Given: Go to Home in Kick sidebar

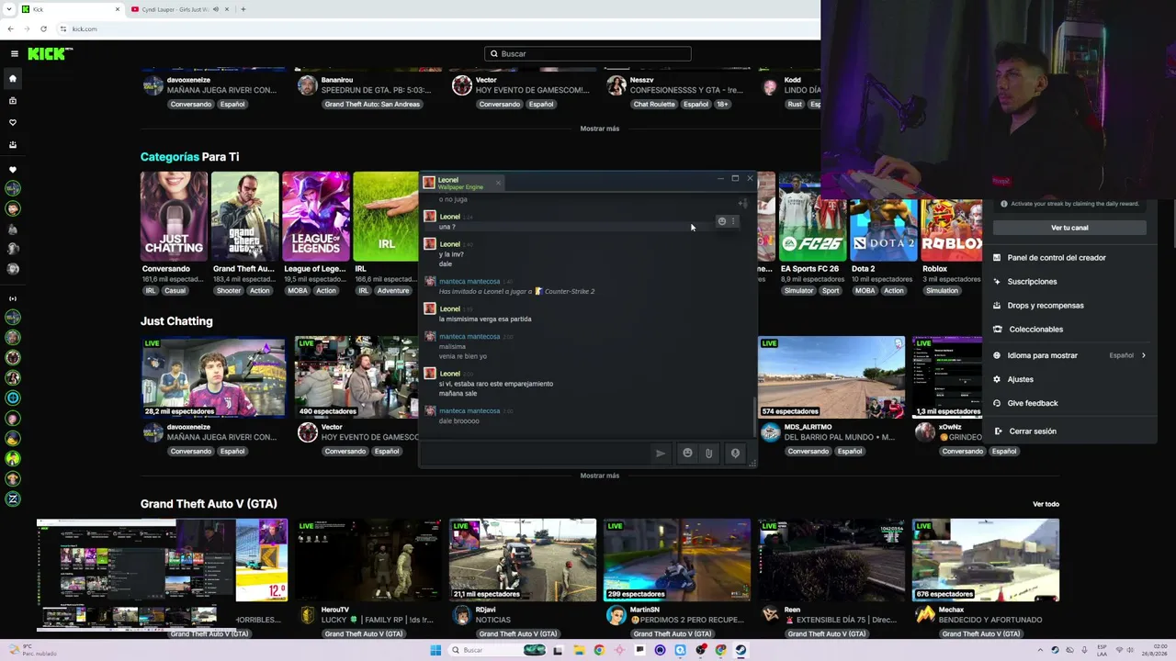Looking at the screenshot, I should pos(13,78).
